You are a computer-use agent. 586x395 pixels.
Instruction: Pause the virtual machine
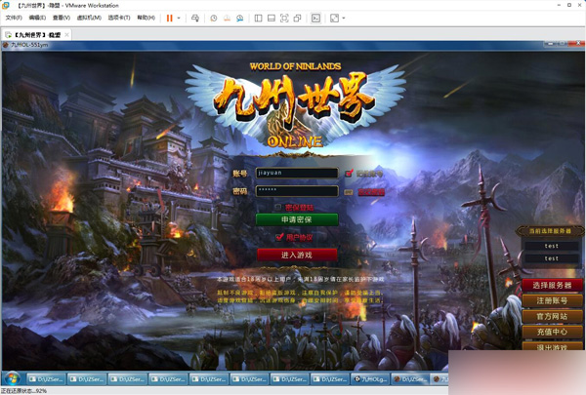coord(169,18)
